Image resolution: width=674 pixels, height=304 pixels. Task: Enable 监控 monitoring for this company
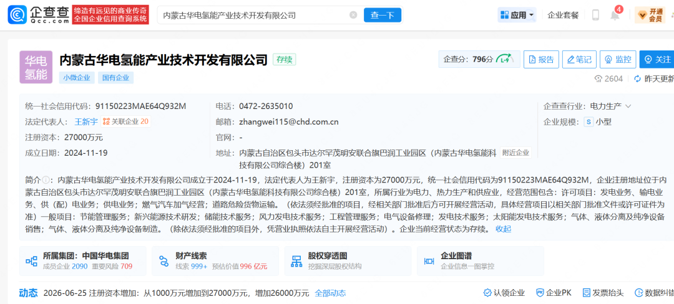click(618, 59)
